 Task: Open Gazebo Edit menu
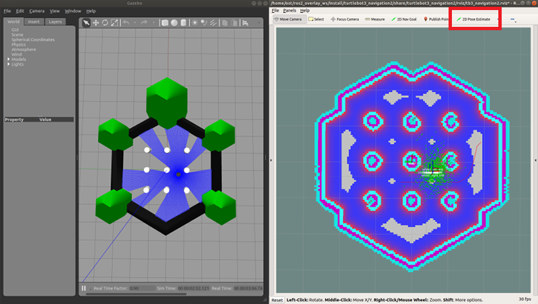tap(20, 11)
